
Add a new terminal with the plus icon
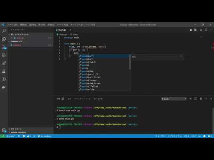190,99
